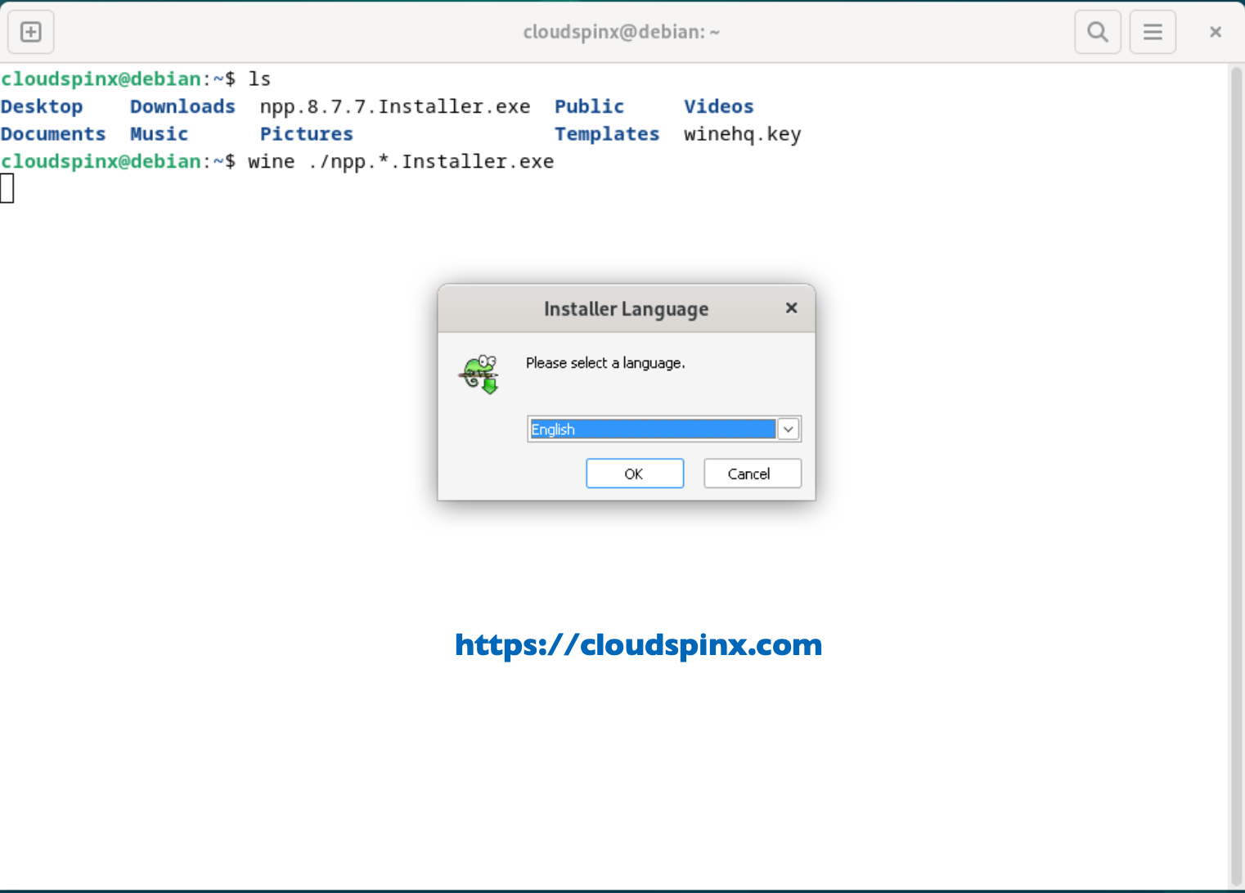
Task: Cancel the Notepad++ installer
Action: [752, 473]
